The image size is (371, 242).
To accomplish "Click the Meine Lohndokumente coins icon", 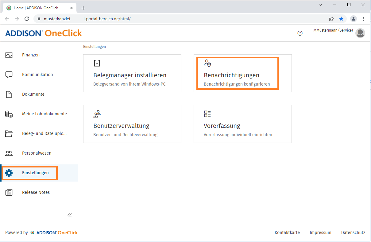I will pyautogui.click(x=9, y=114).
